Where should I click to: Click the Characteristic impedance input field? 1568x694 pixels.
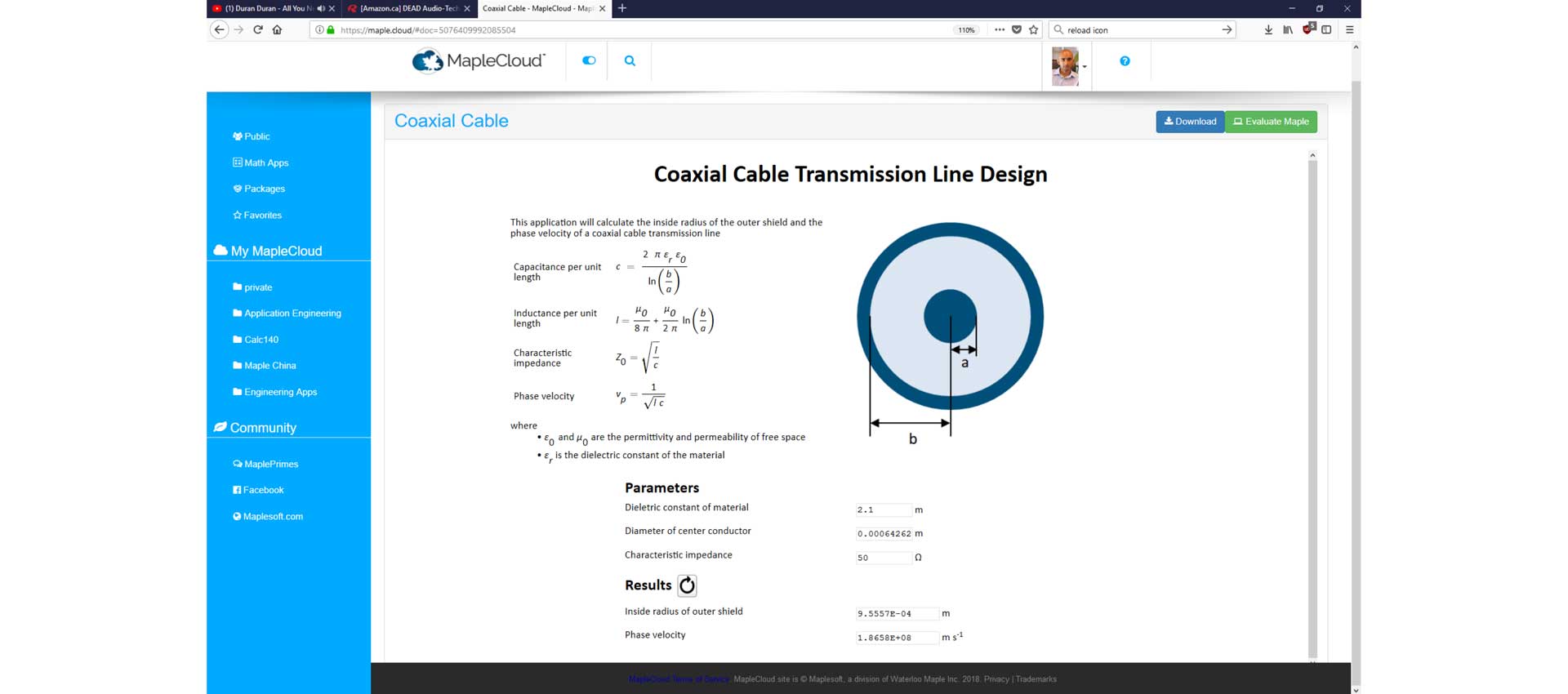point(883,558)
